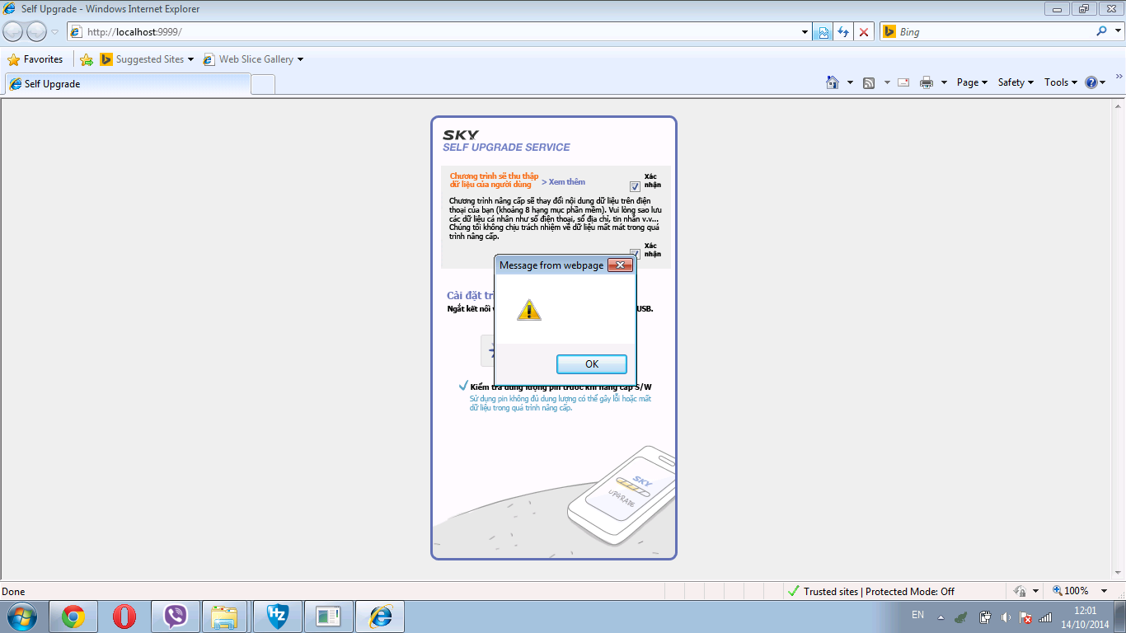The width and height of the screenshot is (1126, 633).
Task: Open the Help question mark icon
Action: pyautogui.click(x=1091, y=82)
